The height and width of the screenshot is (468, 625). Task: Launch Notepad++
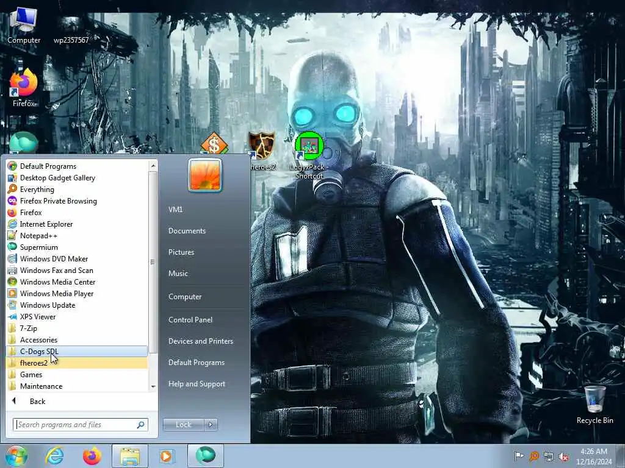[77, 235]
